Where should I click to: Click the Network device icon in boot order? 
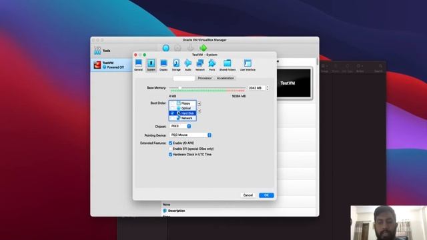pos(179,118)
